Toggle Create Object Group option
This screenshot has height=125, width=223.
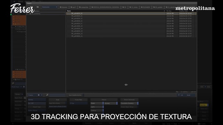click(x=129, y=107)
